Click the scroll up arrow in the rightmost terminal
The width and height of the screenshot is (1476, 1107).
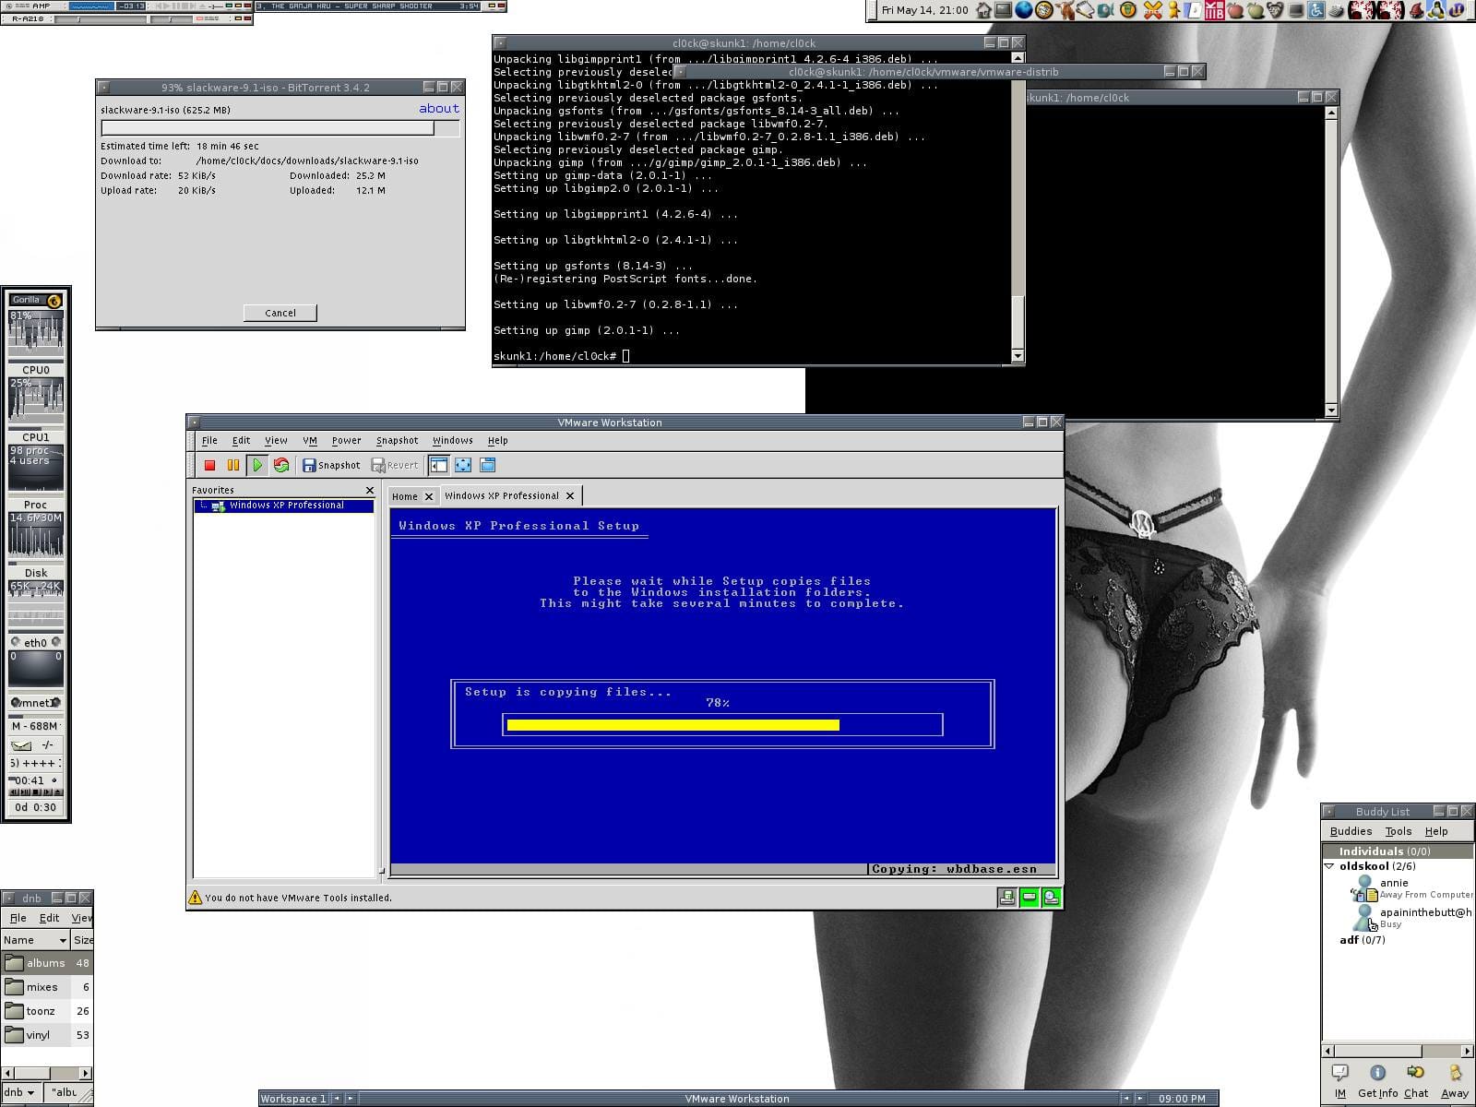pyautogui.click(x=1331, y=113)
